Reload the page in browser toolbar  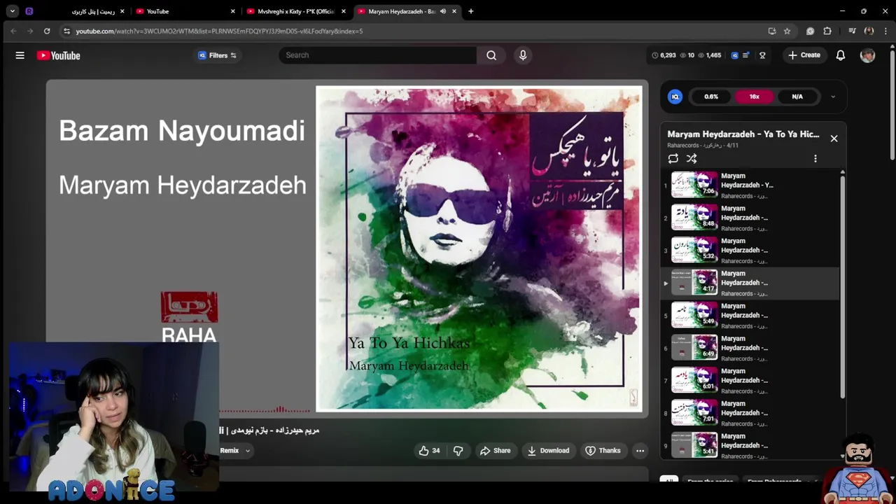tap(47, 31)
